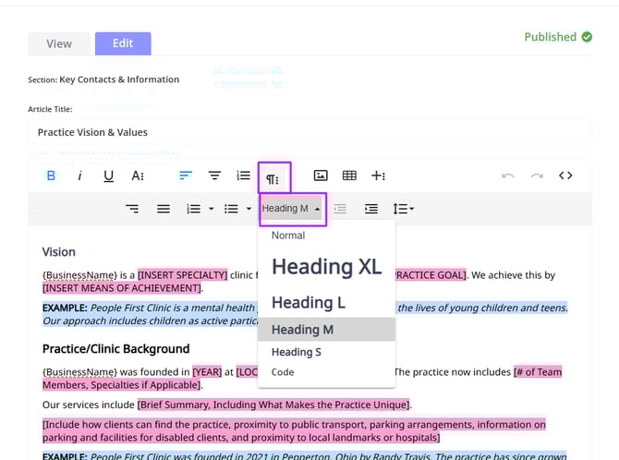Expand the ordered list dropdown arrow
The height and width of the screenshot is (460, 619).
[x=211, y=209]
